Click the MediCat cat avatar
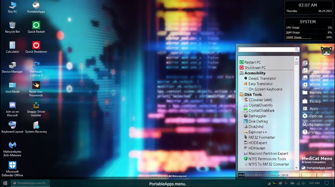 [x=327, y=51]
